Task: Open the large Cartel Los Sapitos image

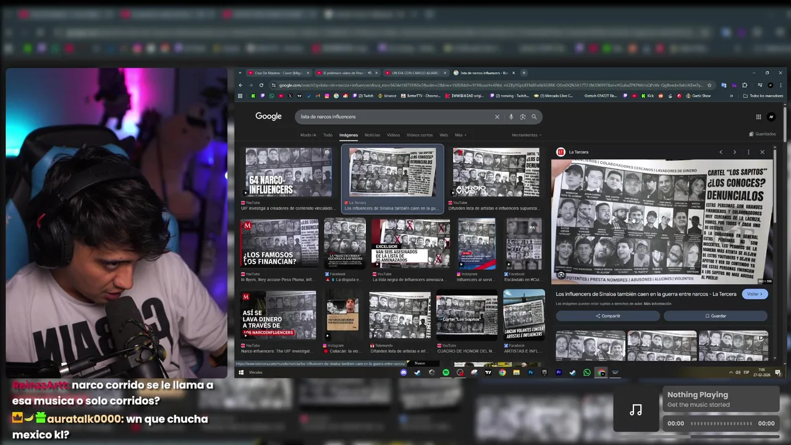Action: 662,222
